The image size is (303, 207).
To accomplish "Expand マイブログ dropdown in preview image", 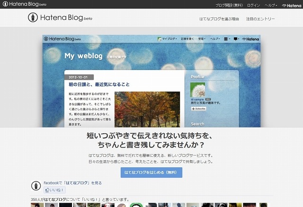I will coord(167,39).
